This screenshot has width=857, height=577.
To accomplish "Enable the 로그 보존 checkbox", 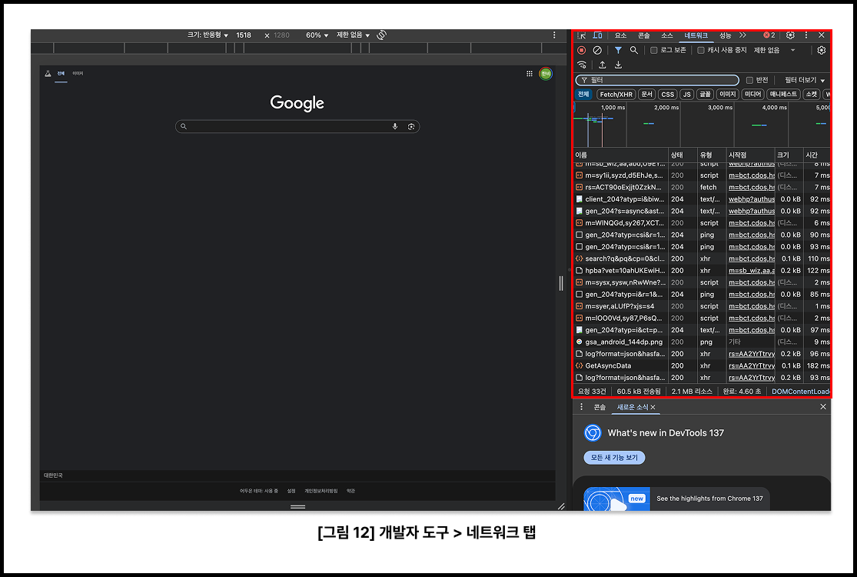I will 653,50.
